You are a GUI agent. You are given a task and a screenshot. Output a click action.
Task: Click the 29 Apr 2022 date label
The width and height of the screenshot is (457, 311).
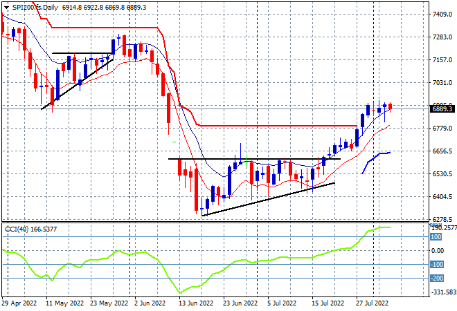[19, 303]
